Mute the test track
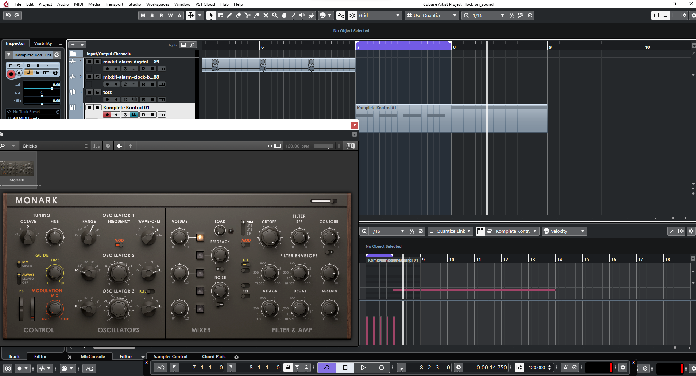696x376 pixels. tap(90, 92)
